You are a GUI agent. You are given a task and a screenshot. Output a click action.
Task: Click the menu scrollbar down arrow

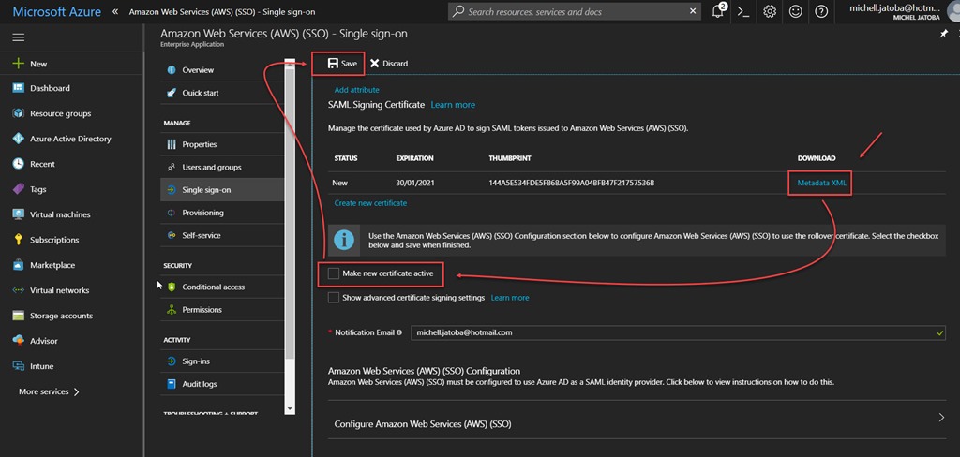tap(290, 408)
